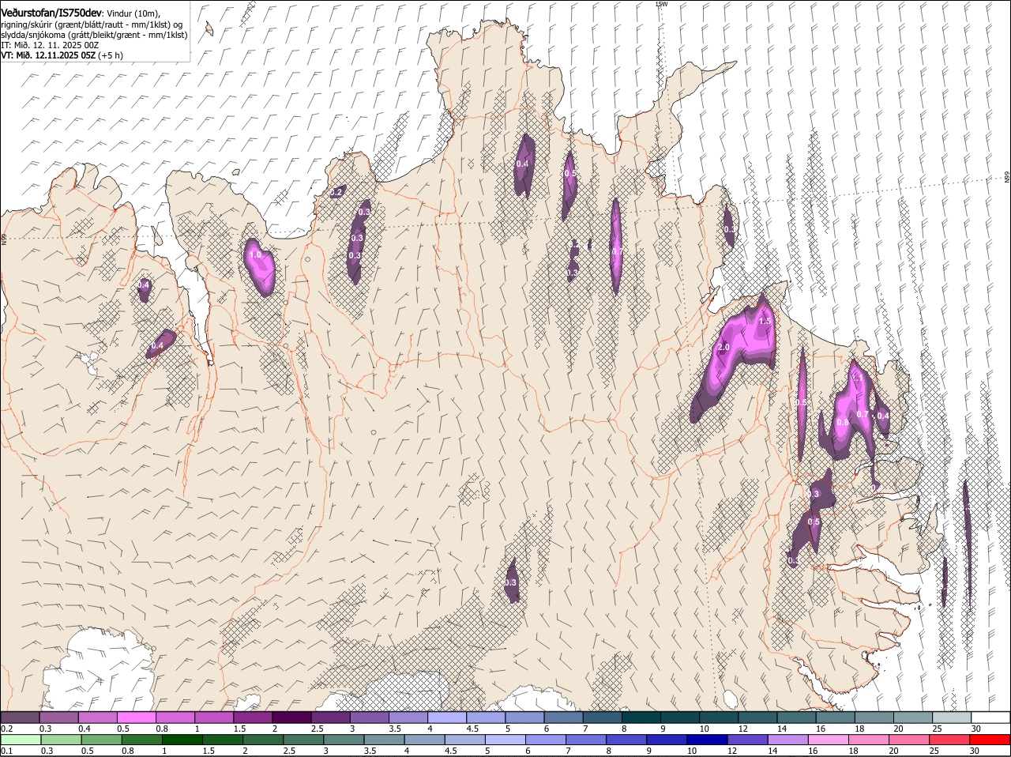Click the bright pink upper legend swatch labeled 0.5

(136, 717)
